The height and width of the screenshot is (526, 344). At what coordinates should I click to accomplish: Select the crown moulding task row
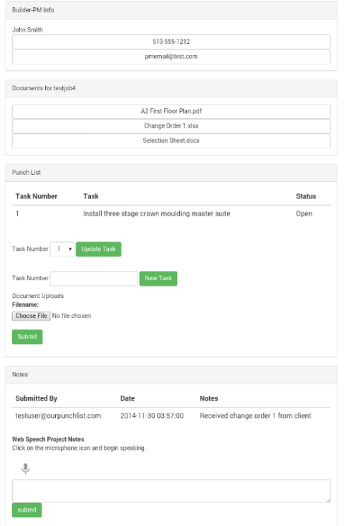[x=171, y=214]
